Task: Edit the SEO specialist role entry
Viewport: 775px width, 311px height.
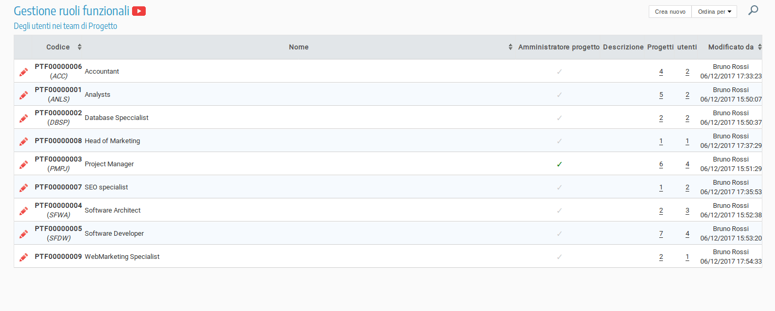Action: click(x=23, y=188)
